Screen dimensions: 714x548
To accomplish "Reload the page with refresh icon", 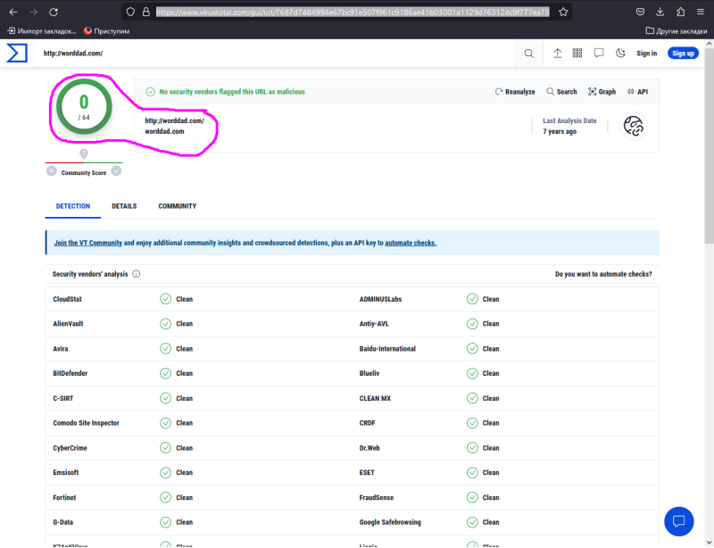I will [54, 12].
